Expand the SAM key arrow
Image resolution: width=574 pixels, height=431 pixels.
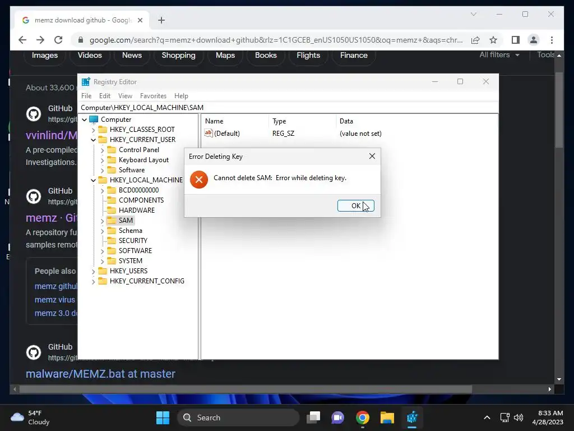[102, 221]
